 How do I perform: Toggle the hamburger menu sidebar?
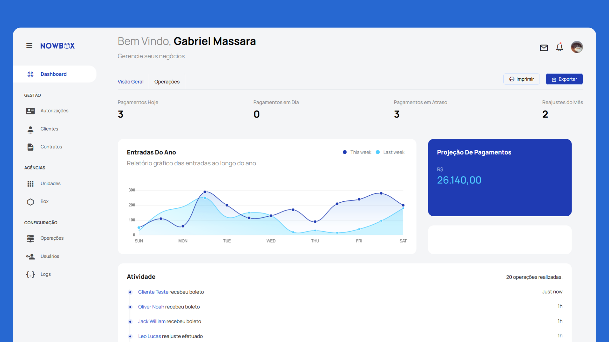click(x=29, y=46)
